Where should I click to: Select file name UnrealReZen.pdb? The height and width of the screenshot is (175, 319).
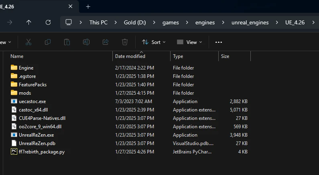[x=37, y=143]
